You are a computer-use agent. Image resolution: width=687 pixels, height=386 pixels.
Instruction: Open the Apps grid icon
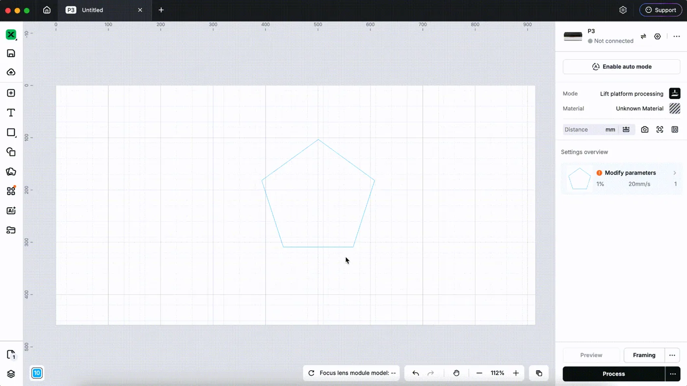tap(11, 191)
